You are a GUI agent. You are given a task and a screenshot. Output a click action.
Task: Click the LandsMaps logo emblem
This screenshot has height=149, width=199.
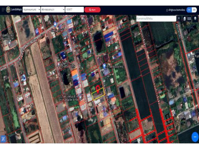pyautogui.click(x=8, y=10)
